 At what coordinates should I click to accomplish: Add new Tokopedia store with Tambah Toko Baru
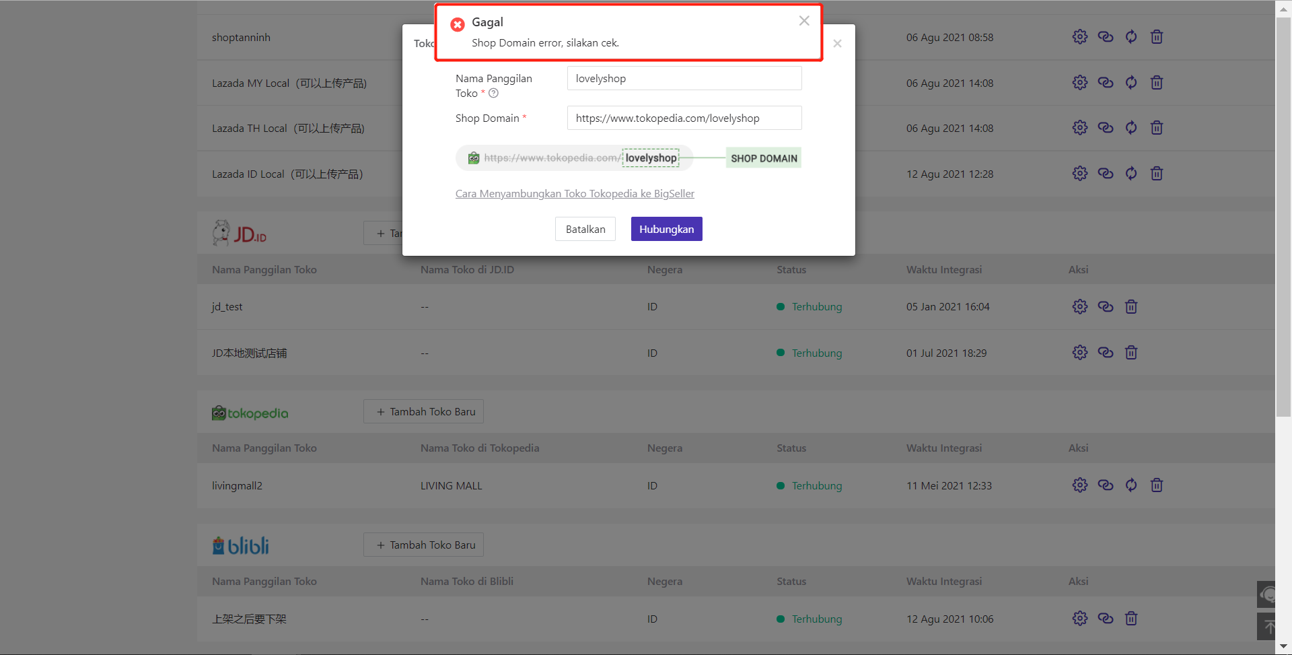pos(423,411)
